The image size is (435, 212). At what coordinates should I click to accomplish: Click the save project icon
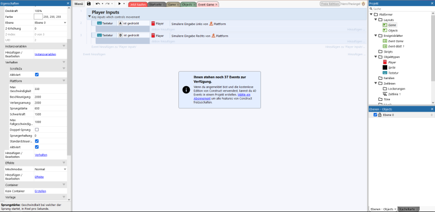89,4
